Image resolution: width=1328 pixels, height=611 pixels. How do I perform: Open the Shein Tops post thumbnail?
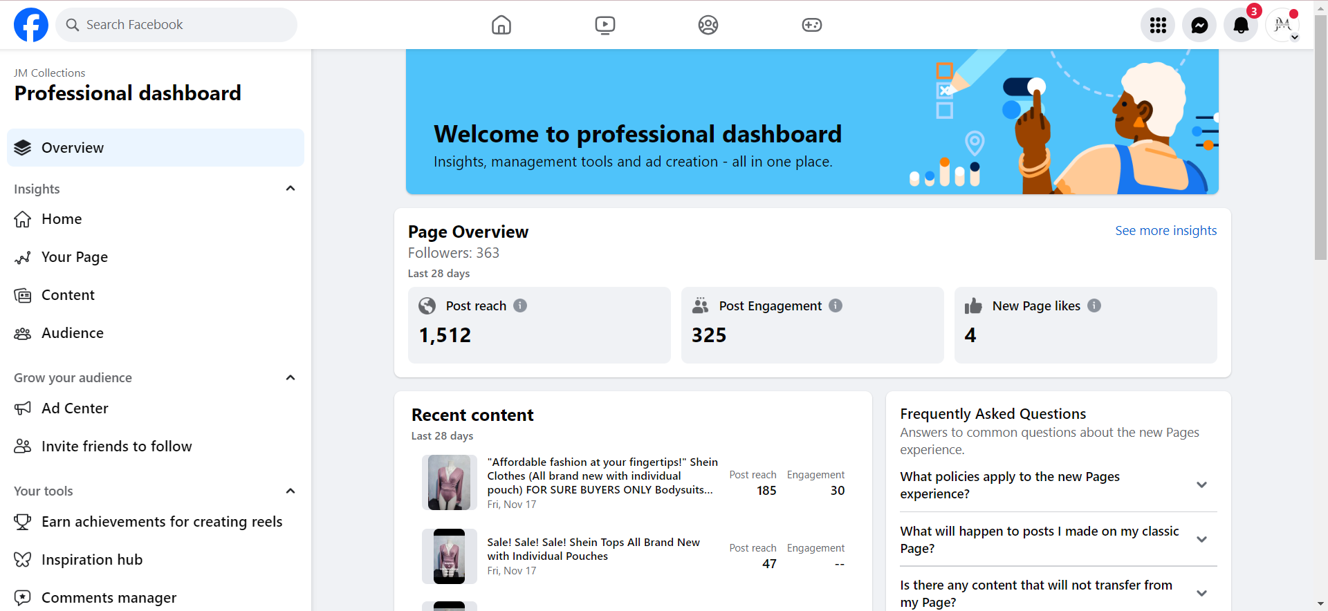(x=450, y=556)
